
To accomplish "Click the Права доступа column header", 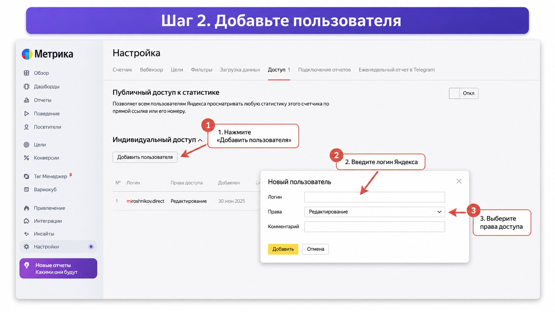I will pos(187,183).
